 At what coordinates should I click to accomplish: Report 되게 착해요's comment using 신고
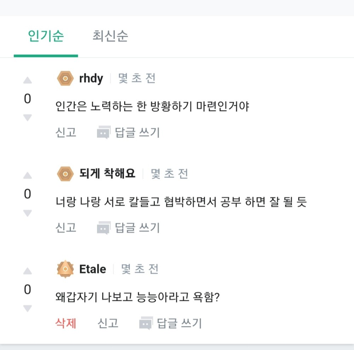pyautogui.click(x=66, y=228)
